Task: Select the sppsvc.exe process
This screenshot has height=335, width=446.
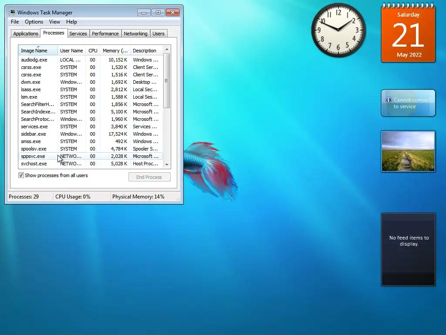Action: pyautogui.click(x=91, y=156)
